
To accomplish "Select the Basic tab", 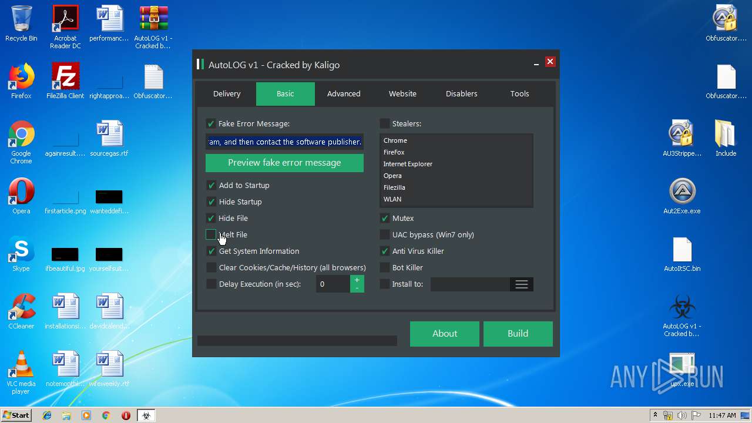I will point(286,93).
